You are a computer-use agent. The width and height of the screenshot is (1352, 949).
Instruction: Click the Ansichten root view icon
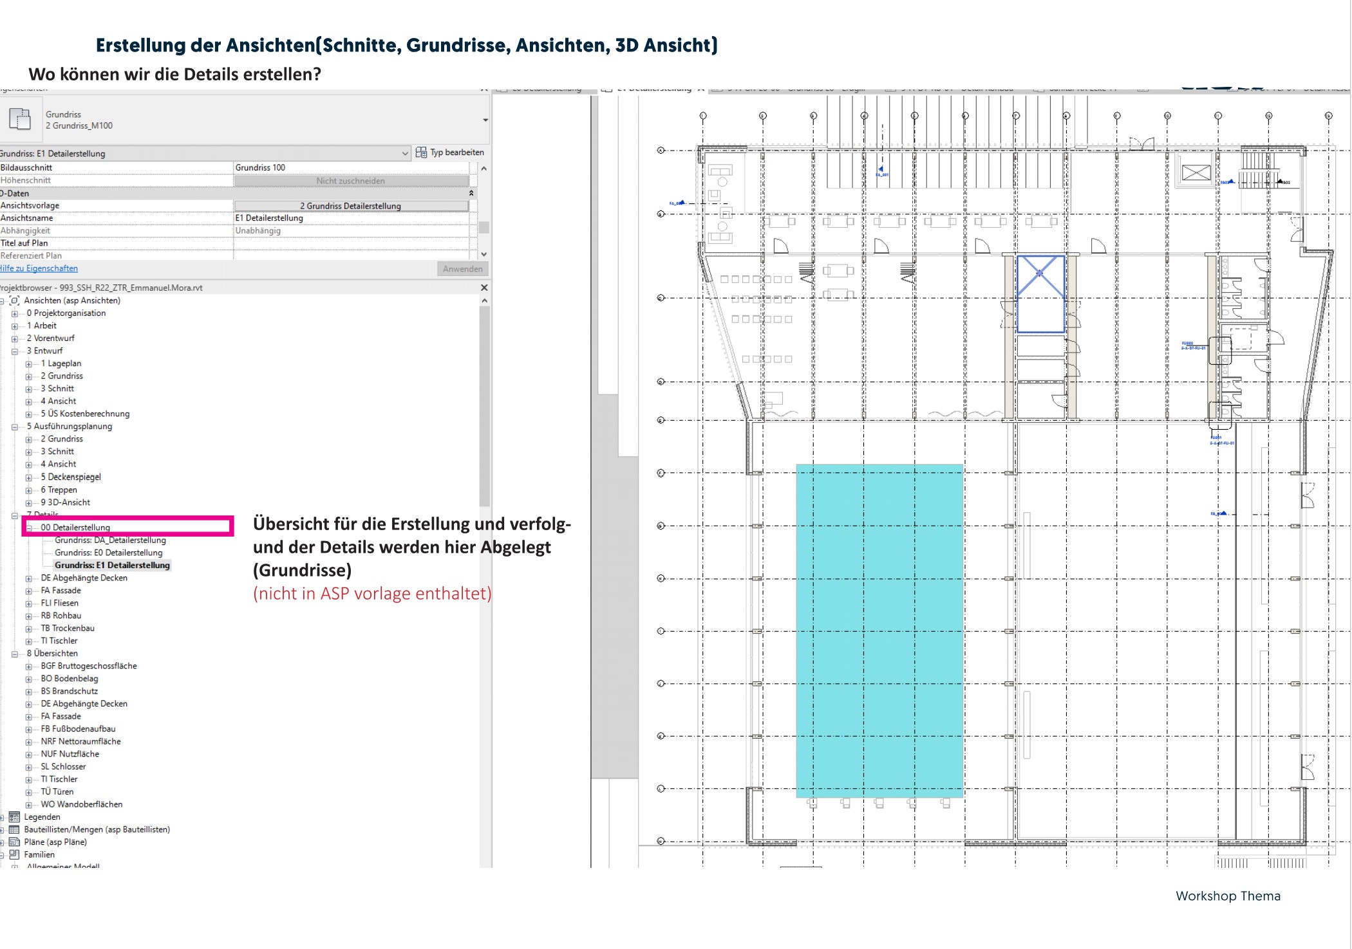[15, 300]
